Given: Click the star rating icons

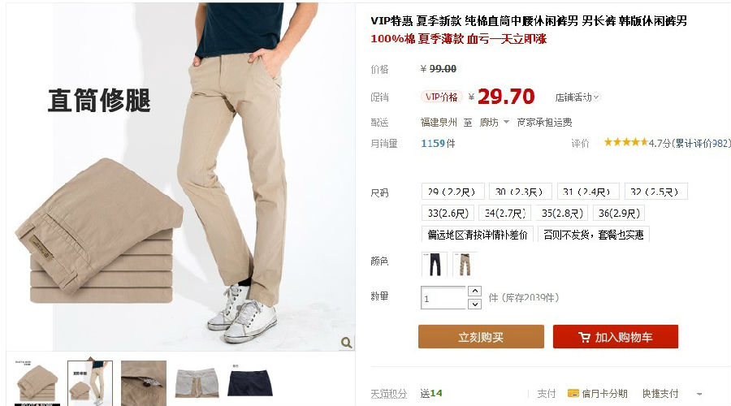Looking at the screenshot, I should 625,142.
